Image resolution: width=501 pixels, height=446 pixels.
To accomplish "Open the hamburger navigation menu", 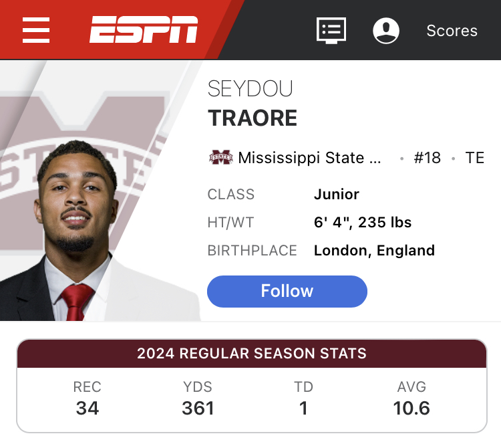I will coord(36,30).
